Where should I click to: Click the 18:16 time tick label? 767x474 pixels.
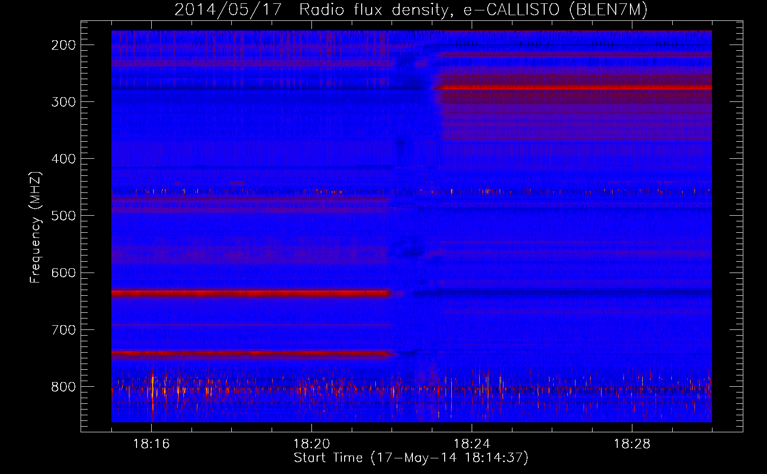tap(151, 444)
